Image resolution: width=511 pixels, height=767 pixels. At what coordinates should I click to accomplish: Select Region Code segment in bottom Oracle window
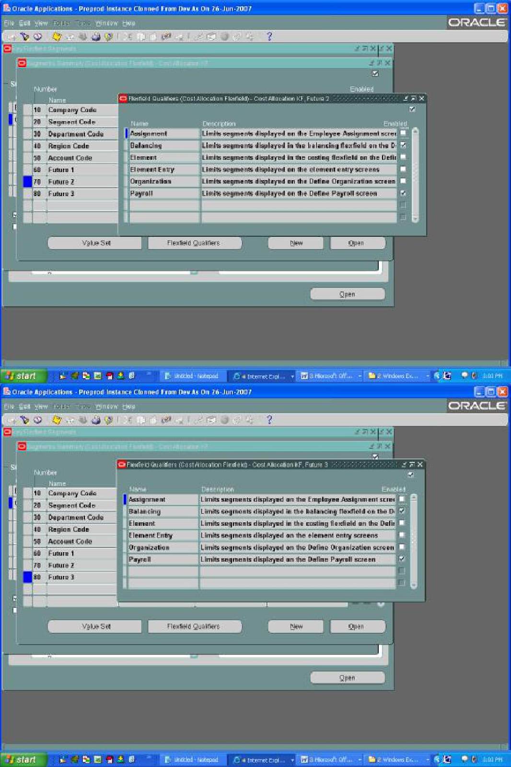tap(81, 529)
